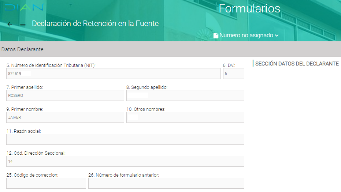Click the back arrow icon

click(10, 24)
